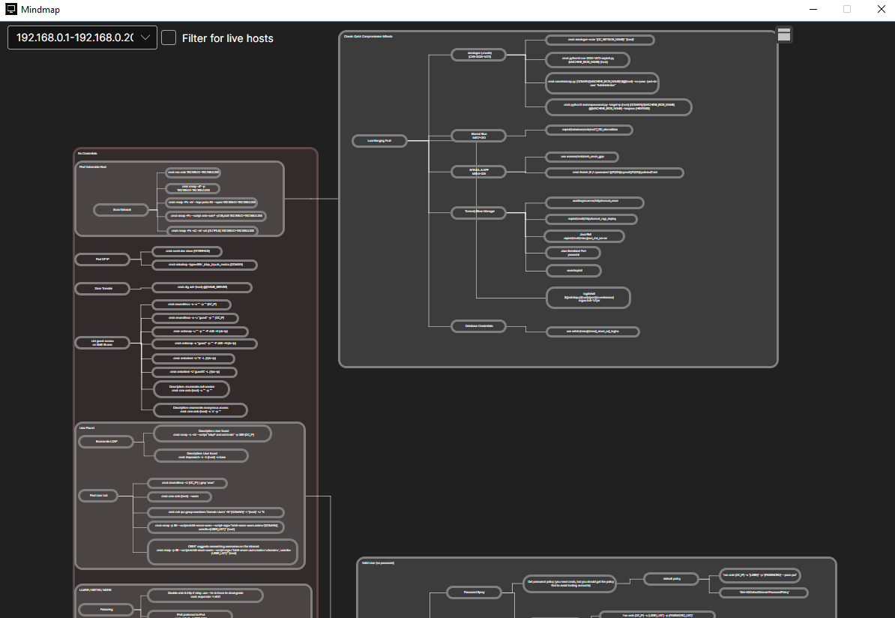This screenshot has height=618, width=895.
Task: Select the Zone Transfer node
Action: 103,288
